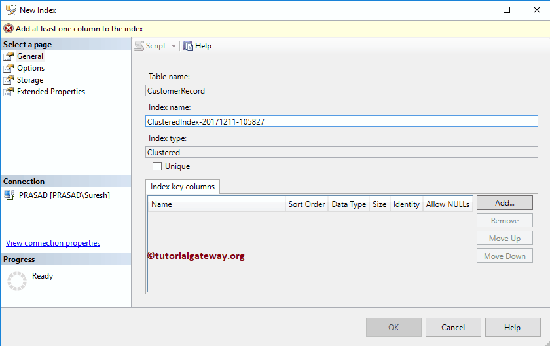This screenshot has width=550, height=346.
Task: Click the Name column header
Action: coord(217,204)
